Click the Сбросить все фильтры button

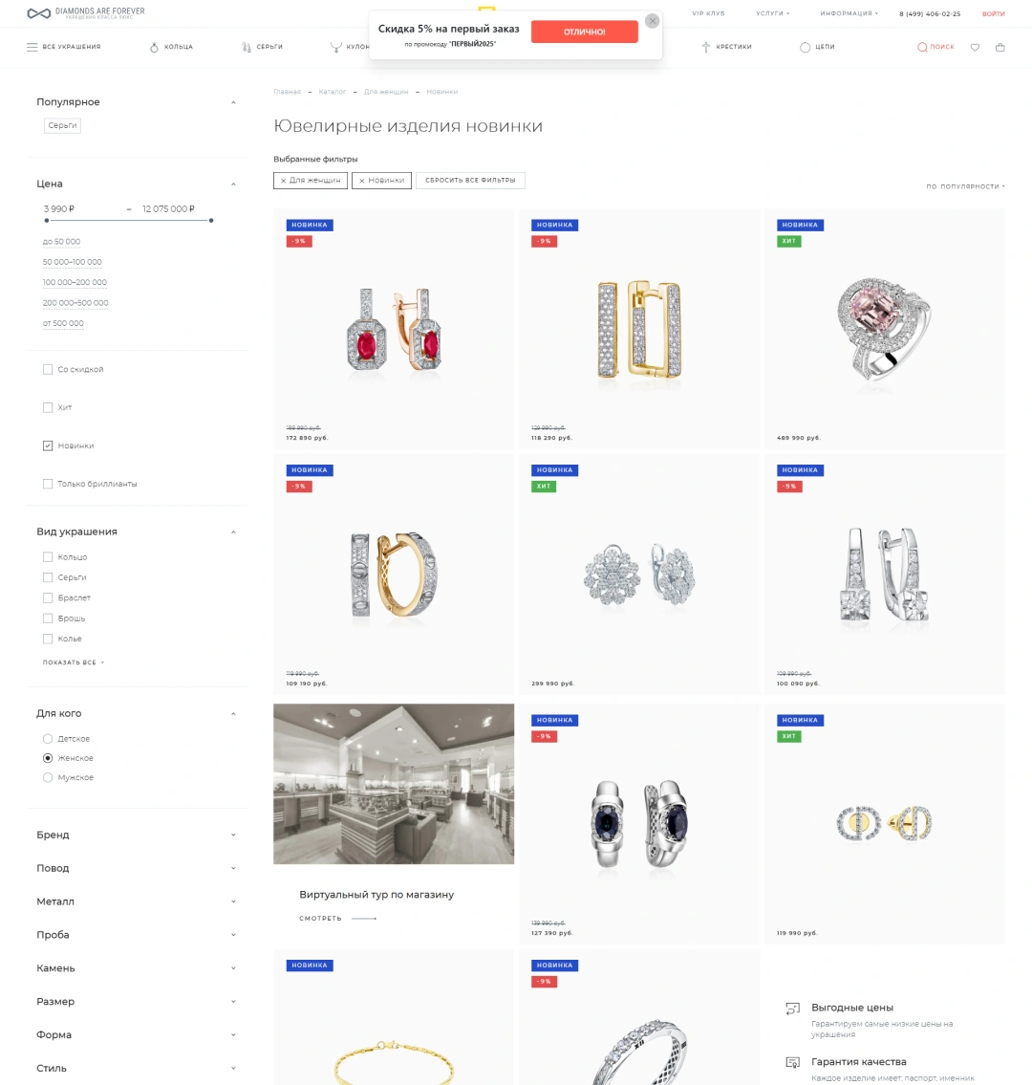tap(470, 180)
